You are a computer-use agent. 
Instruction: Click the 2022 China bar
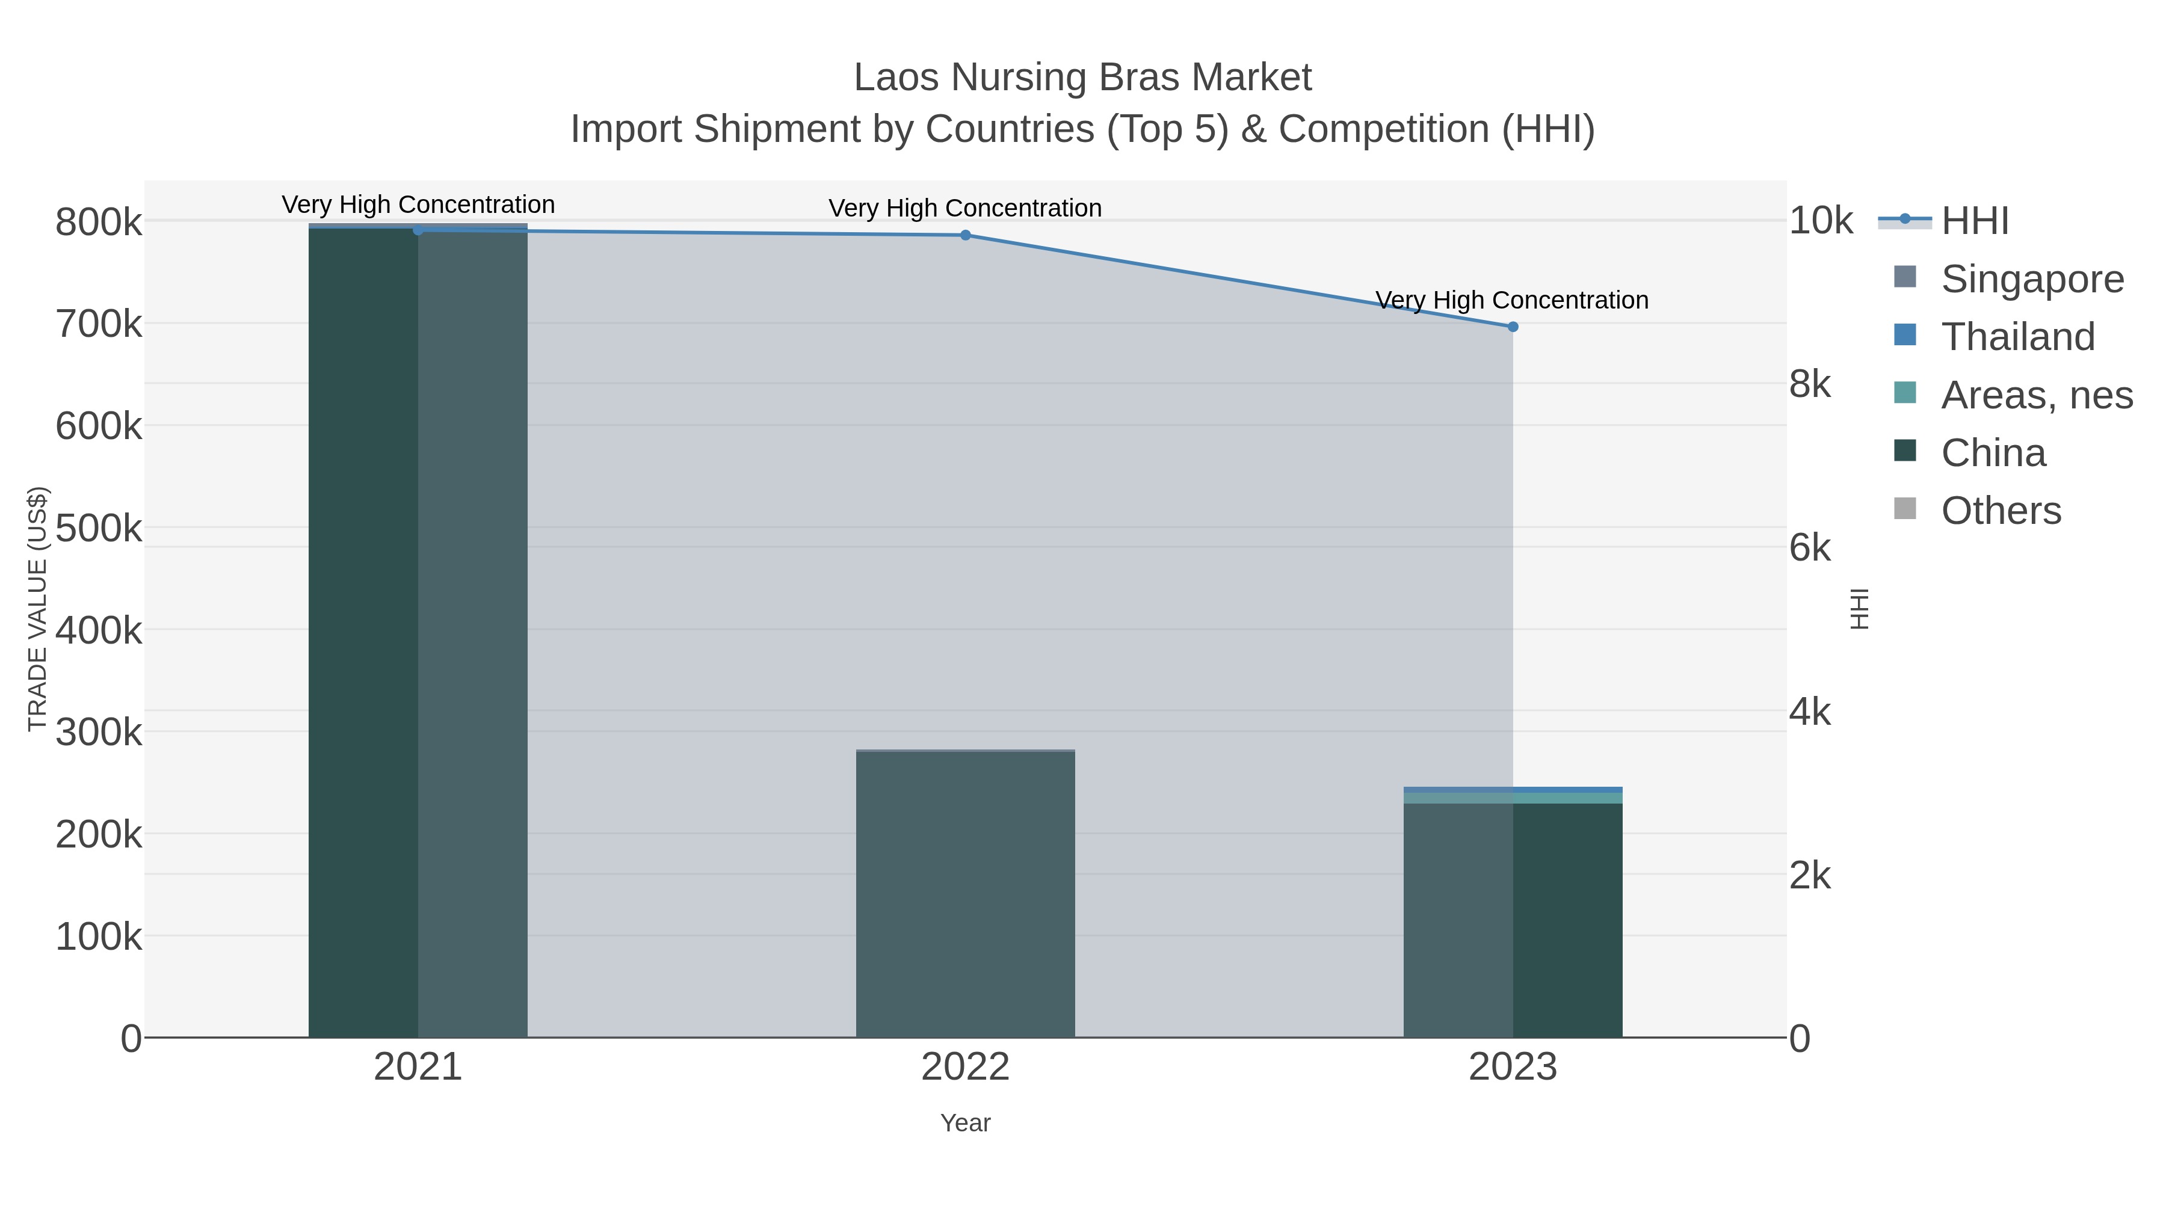click(x=965, y=895)
